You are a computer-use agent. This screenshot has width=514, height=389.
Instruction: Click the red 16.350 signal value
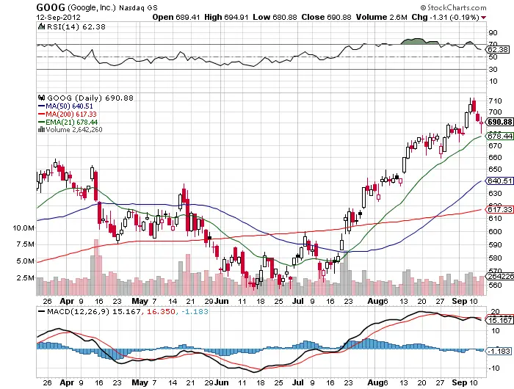coord(161,311)
